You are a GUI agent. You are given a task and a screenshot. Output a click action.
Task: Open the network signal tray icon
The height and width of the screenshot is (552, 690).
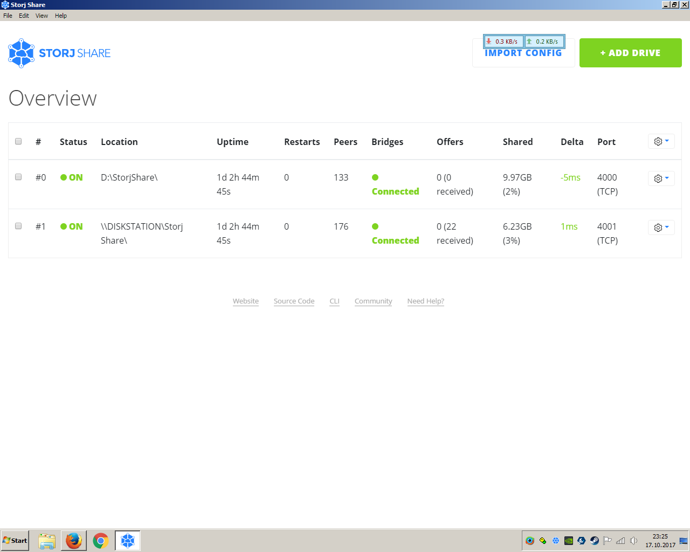coord(620,541)
